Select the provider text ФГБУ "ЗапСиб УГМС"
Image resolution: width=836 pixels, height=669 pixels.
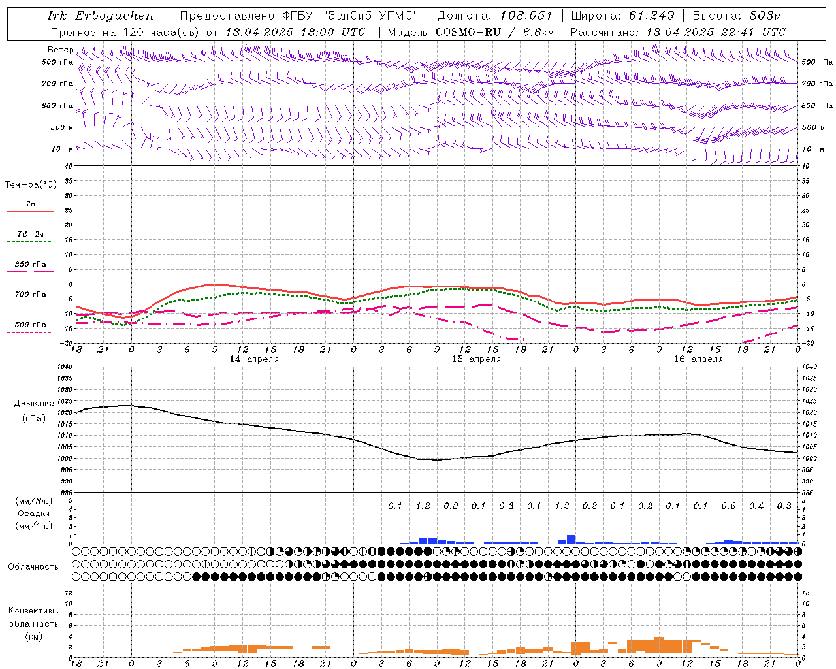(x=350, y=16)
